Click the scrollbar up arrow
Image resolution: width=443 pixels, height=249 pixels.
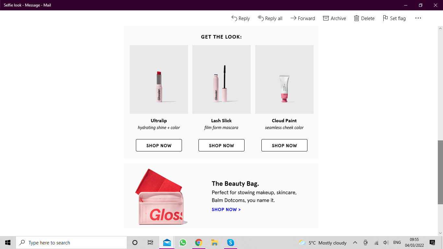coord(440,29)
